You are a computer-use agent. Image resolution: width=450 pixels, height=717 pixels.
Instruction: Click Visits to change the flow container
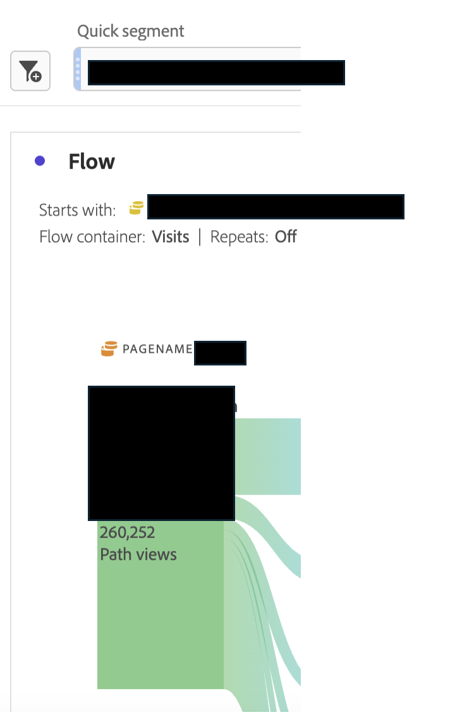pos(171,236)
